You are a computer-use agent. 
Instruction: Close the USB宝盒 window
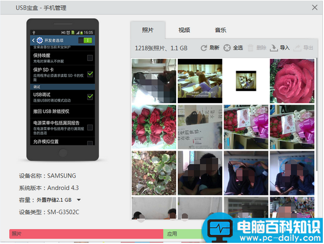coord(315,7)
